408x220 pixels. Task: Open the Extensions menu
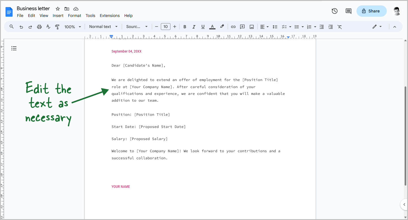click(110, 16)
